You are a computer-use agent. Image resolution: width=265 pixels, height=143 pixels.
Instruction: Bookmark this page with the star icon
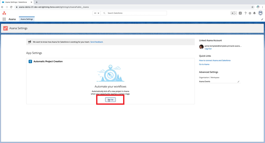(x=253, y=7)
